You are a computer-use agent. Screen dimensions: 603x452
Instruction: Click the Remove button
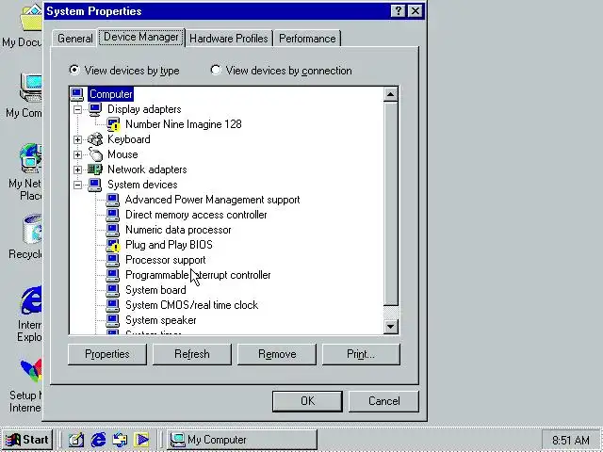pyautogui.click(x=277, y=354)
